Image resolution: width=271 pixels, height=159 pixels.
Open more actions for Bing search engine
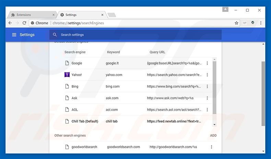pos(207,87)
